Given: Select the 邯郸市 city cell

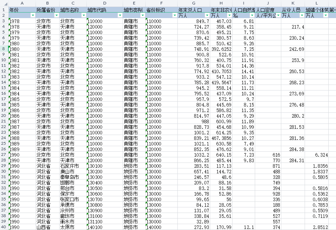Looking at the screenshot, I should click(73, 182).
